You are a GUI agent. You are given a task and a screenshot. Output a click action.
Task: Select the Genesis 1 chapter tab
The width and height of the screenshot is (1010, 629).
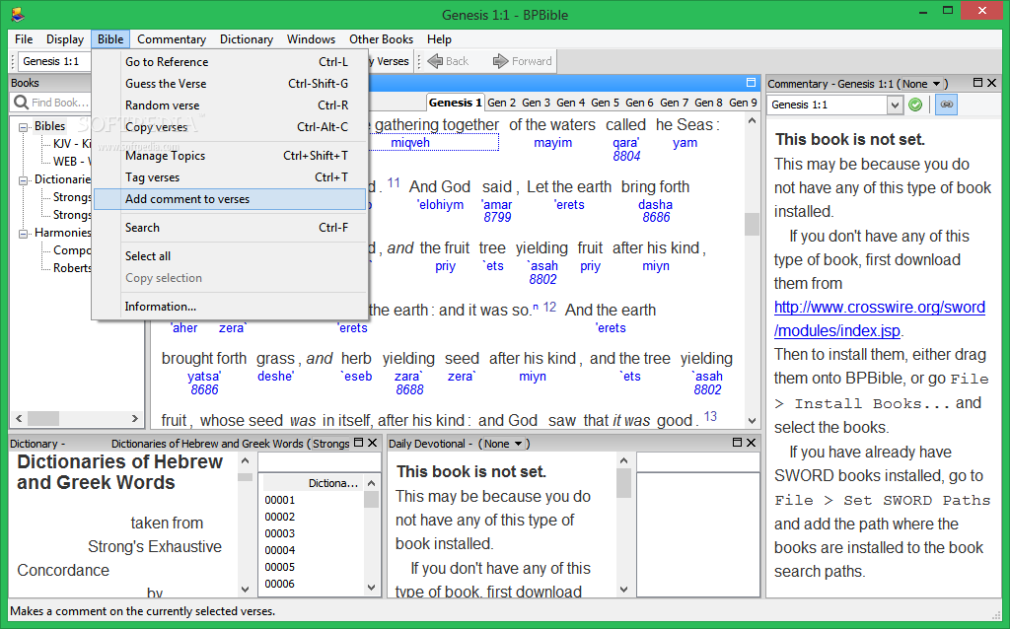pos(456,103)
